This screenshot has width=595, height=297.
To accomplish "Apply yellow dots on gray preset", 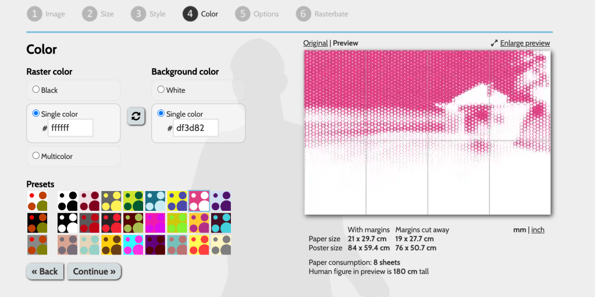I will [111, 201].
